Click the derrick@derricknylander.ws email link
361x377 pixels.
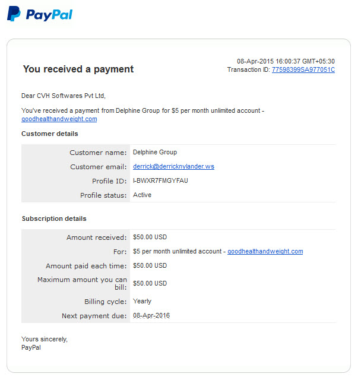173,166
